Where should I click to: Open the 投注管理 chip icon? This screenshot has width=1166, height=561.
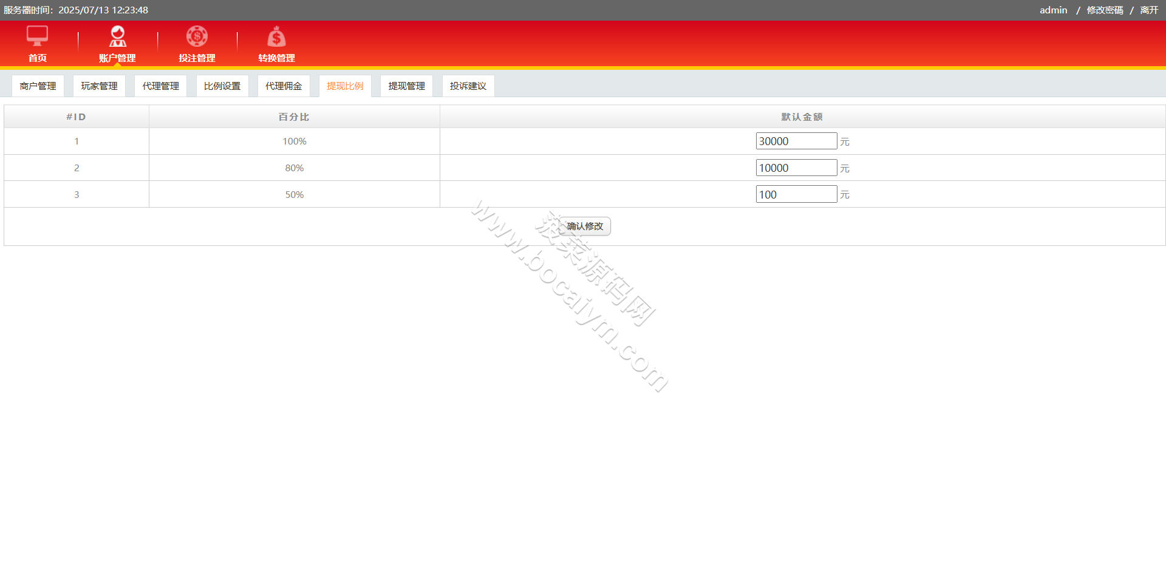tap(197, 36)
